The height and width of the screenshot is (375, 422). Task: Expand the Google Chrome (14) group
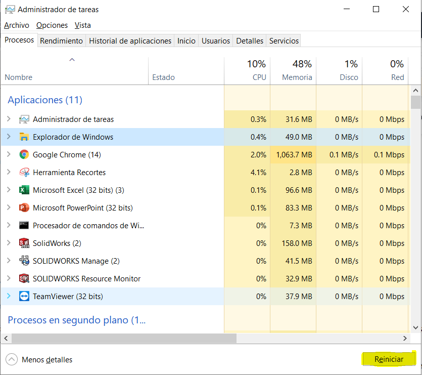coord(9,154)
